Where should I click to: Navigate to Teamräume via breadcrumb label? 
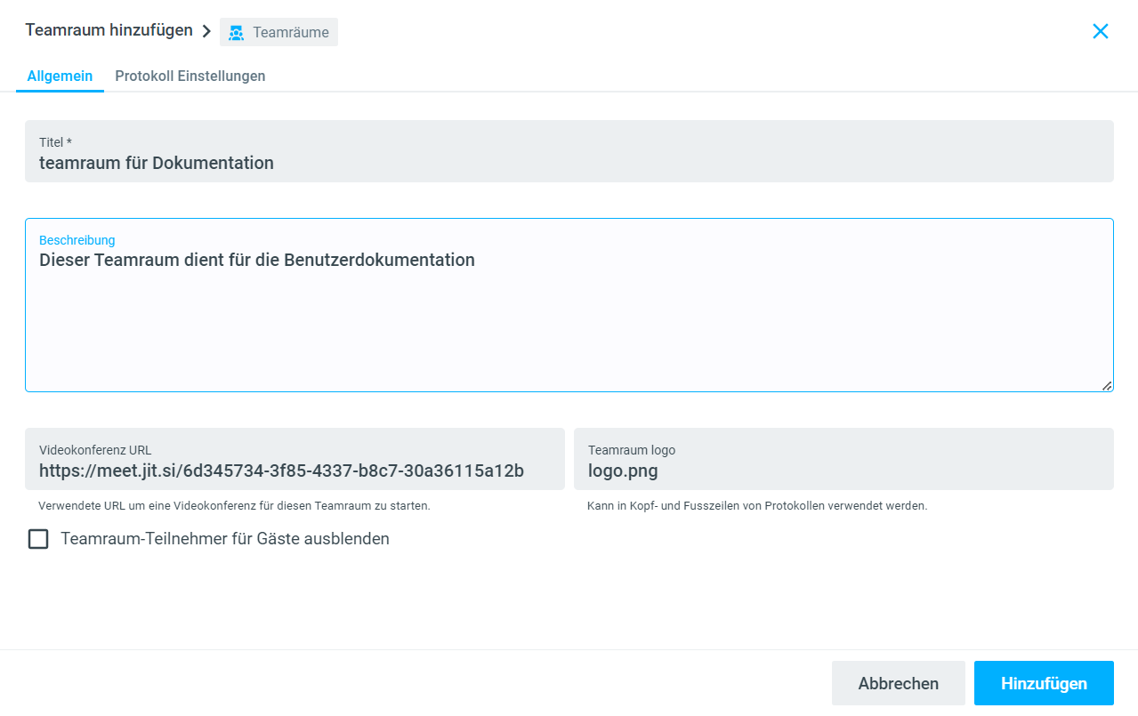(x=290, y=33)
